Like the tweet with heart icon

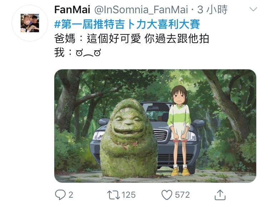point(167,195)
